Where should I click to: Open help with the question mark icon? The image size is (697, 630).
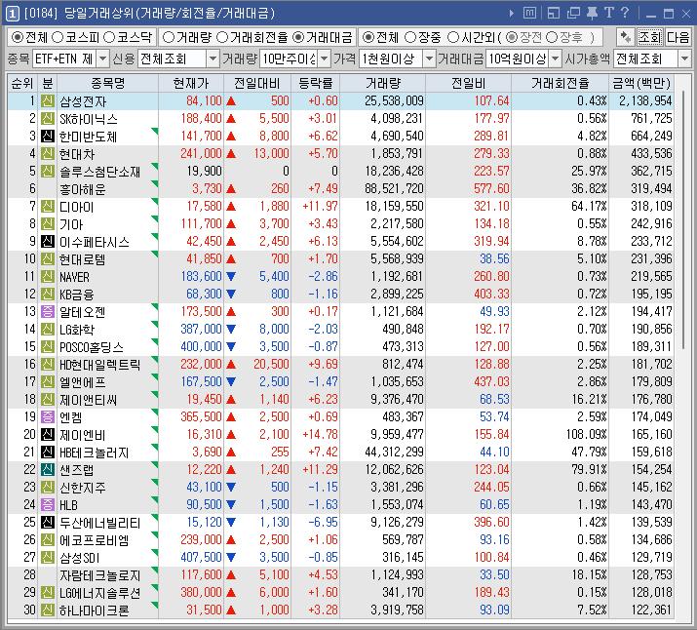point(625,13)
